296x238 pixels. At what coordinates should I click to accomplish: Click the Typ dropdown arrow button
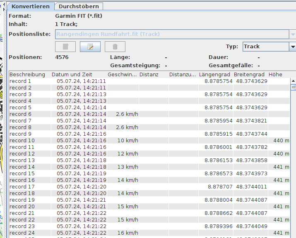292,47
